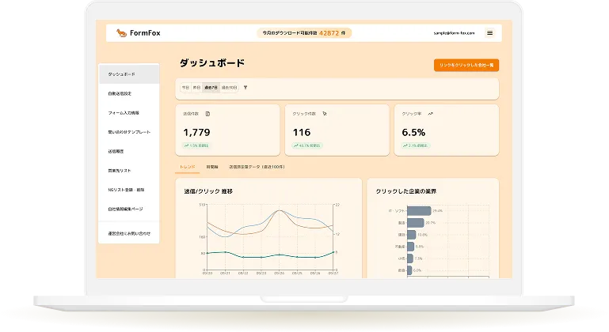Switch to the 時間軸 tab
The width and height of the screenshot is (609, 332).
click(x=212, y=167)
